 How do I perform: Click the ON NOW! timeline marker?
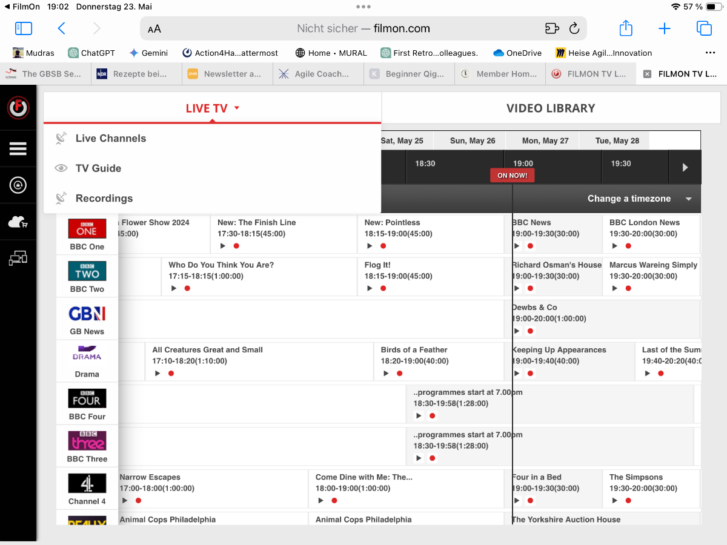click(513, 176)
